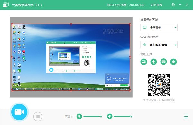Click the official QQ group number text
The image size is (193, 125).
pos(126,5)
